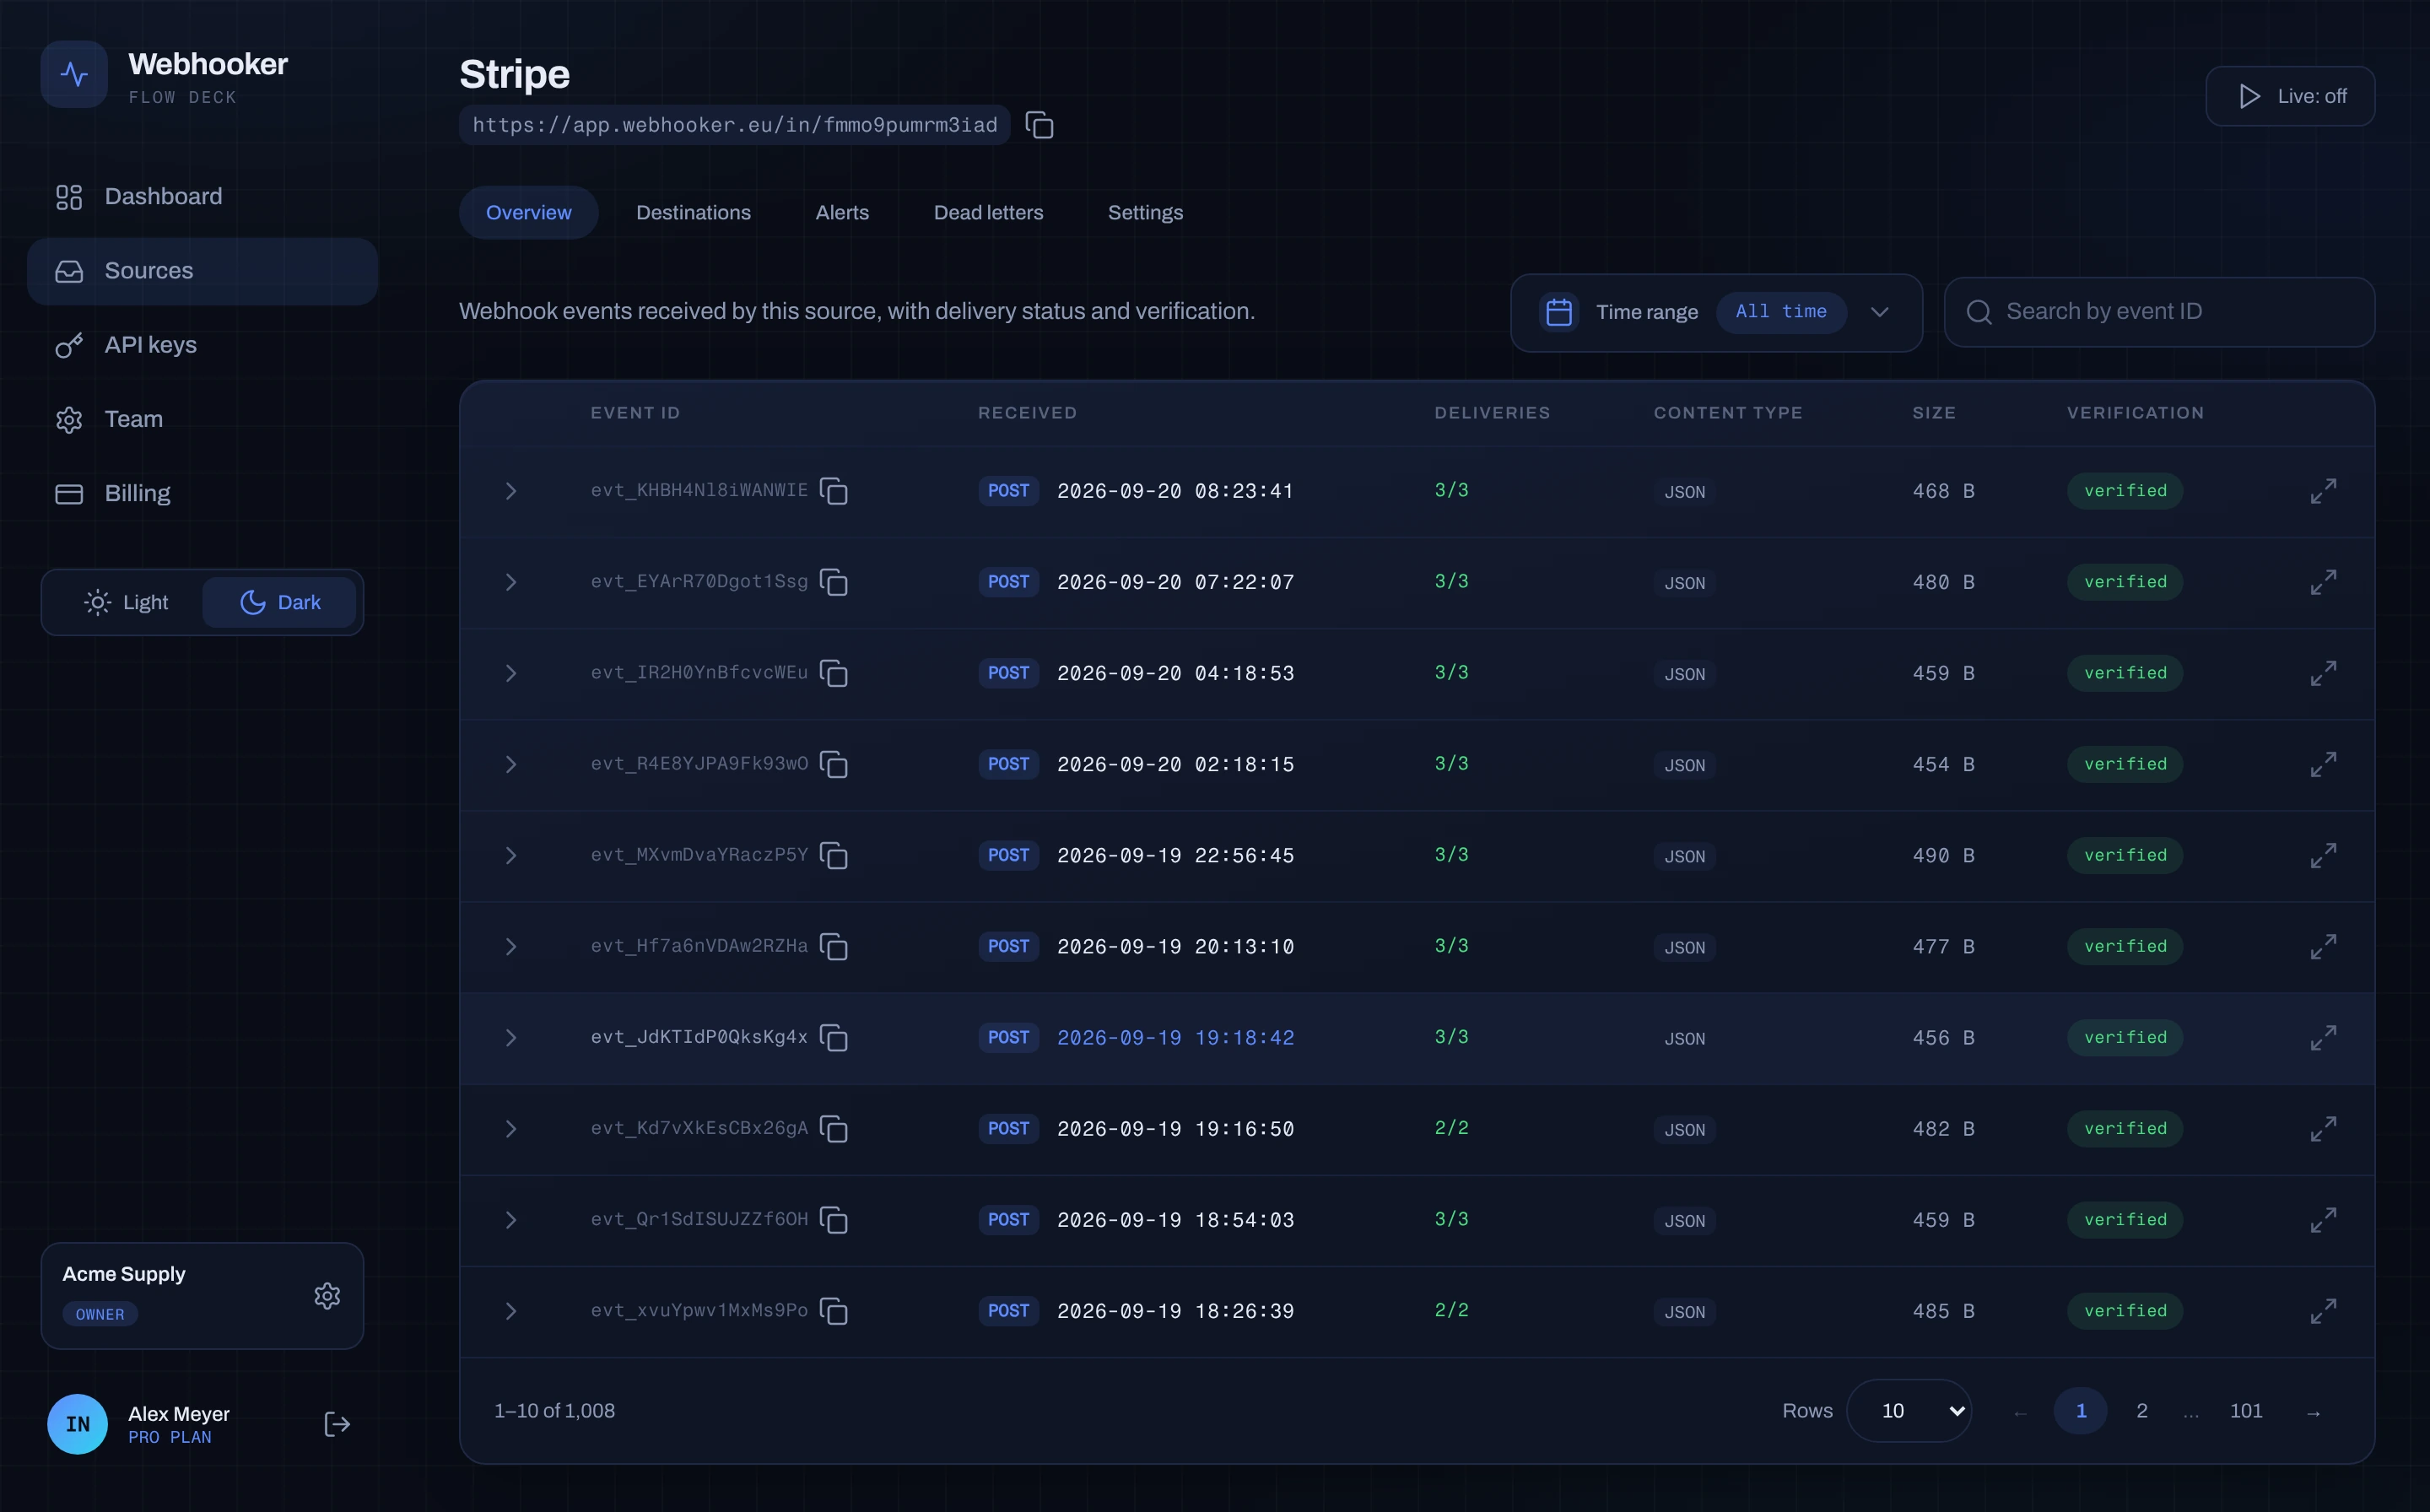Open the Alerts tab
The width and height of the screenshot is (2430, 1512).
pos(842,213)
